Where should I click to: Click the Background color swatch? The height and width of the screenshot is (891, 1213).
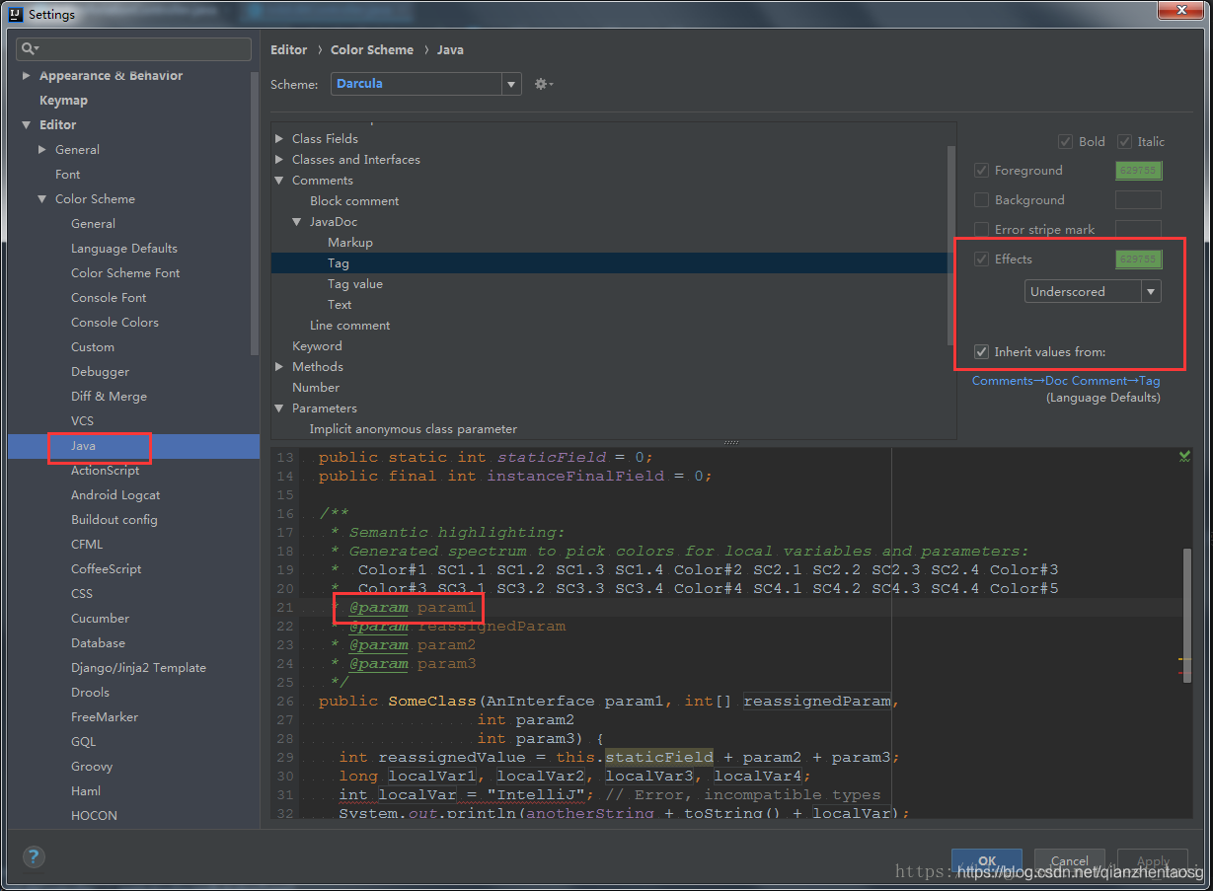[1138, 200]
